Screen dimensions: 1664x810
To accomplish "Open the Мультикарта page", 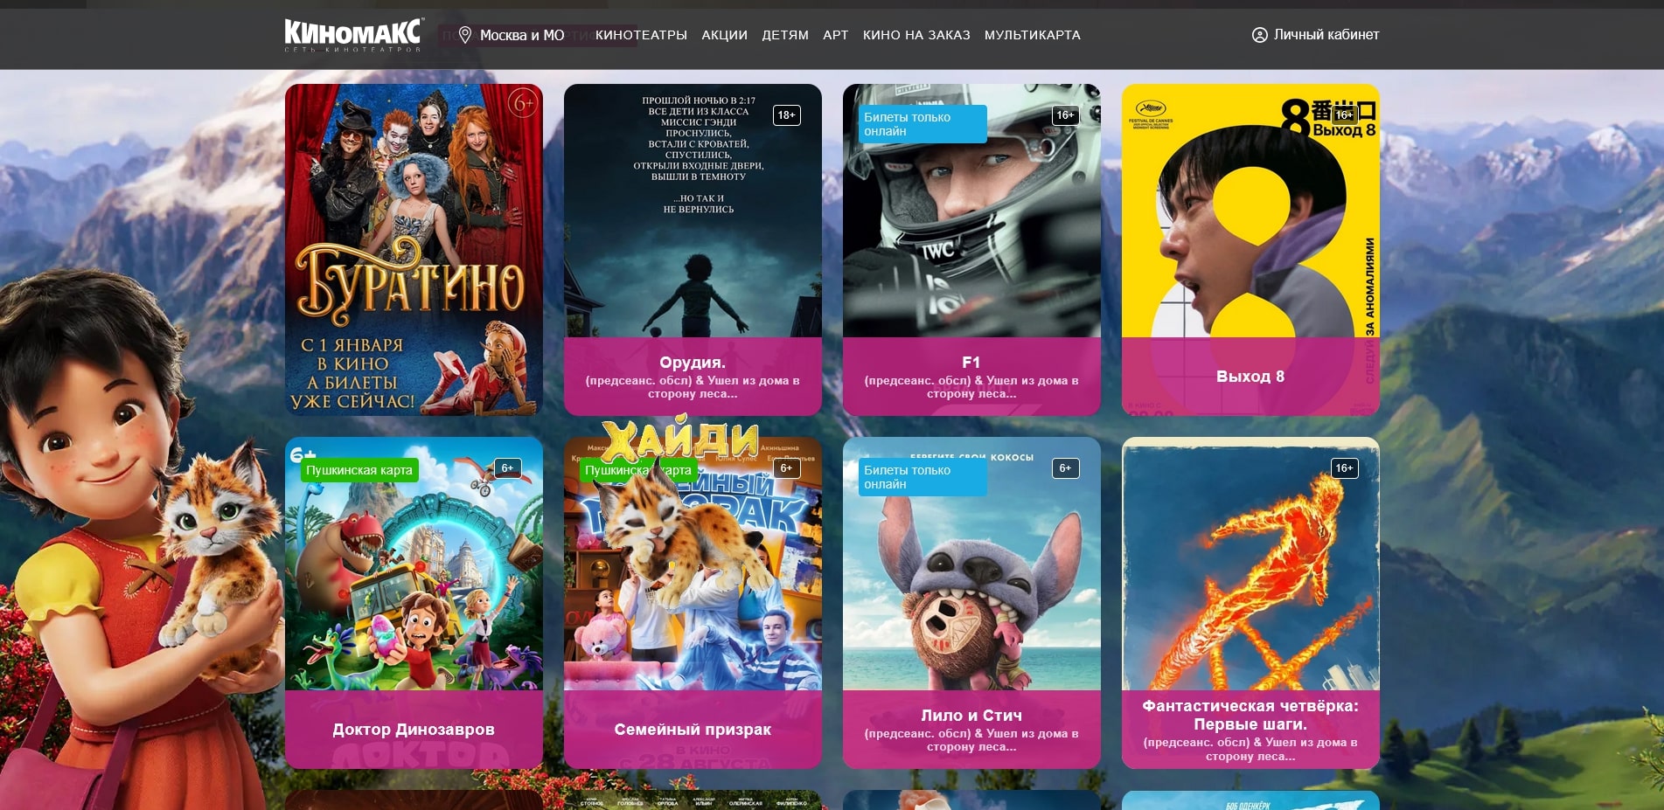I will coord(1032,35).
